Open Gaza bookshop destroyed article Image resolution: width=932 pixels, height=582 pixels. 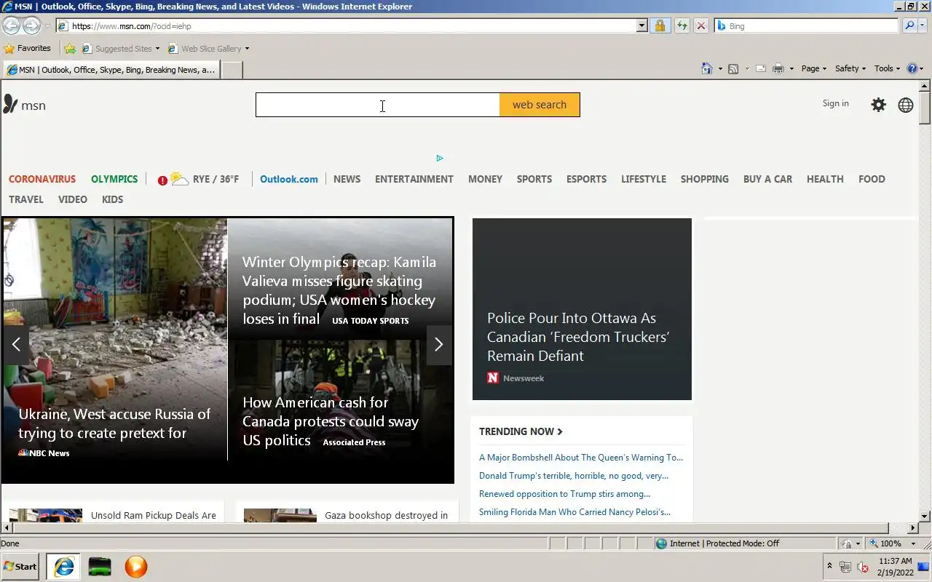point(386,515)
